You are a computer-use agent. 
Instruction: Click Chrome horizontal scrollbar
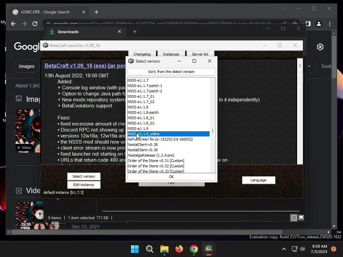pyautogui.click(x=147, y=232)
